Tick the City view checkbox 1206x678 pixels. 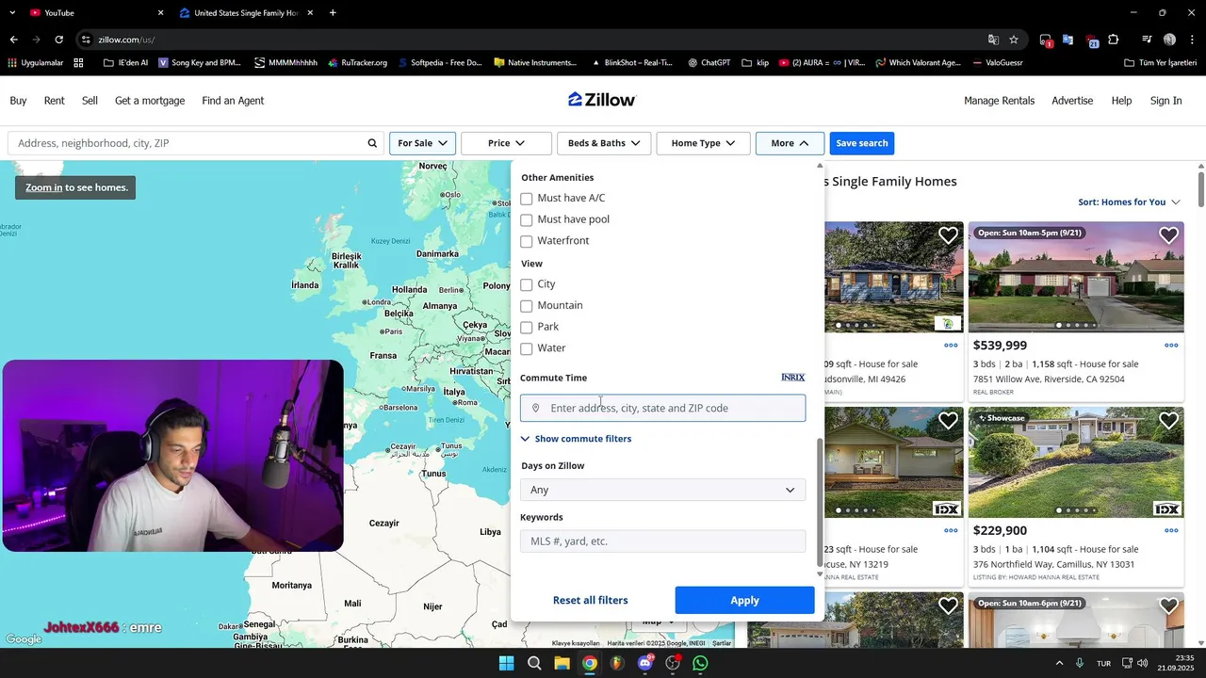coord(527,284)
